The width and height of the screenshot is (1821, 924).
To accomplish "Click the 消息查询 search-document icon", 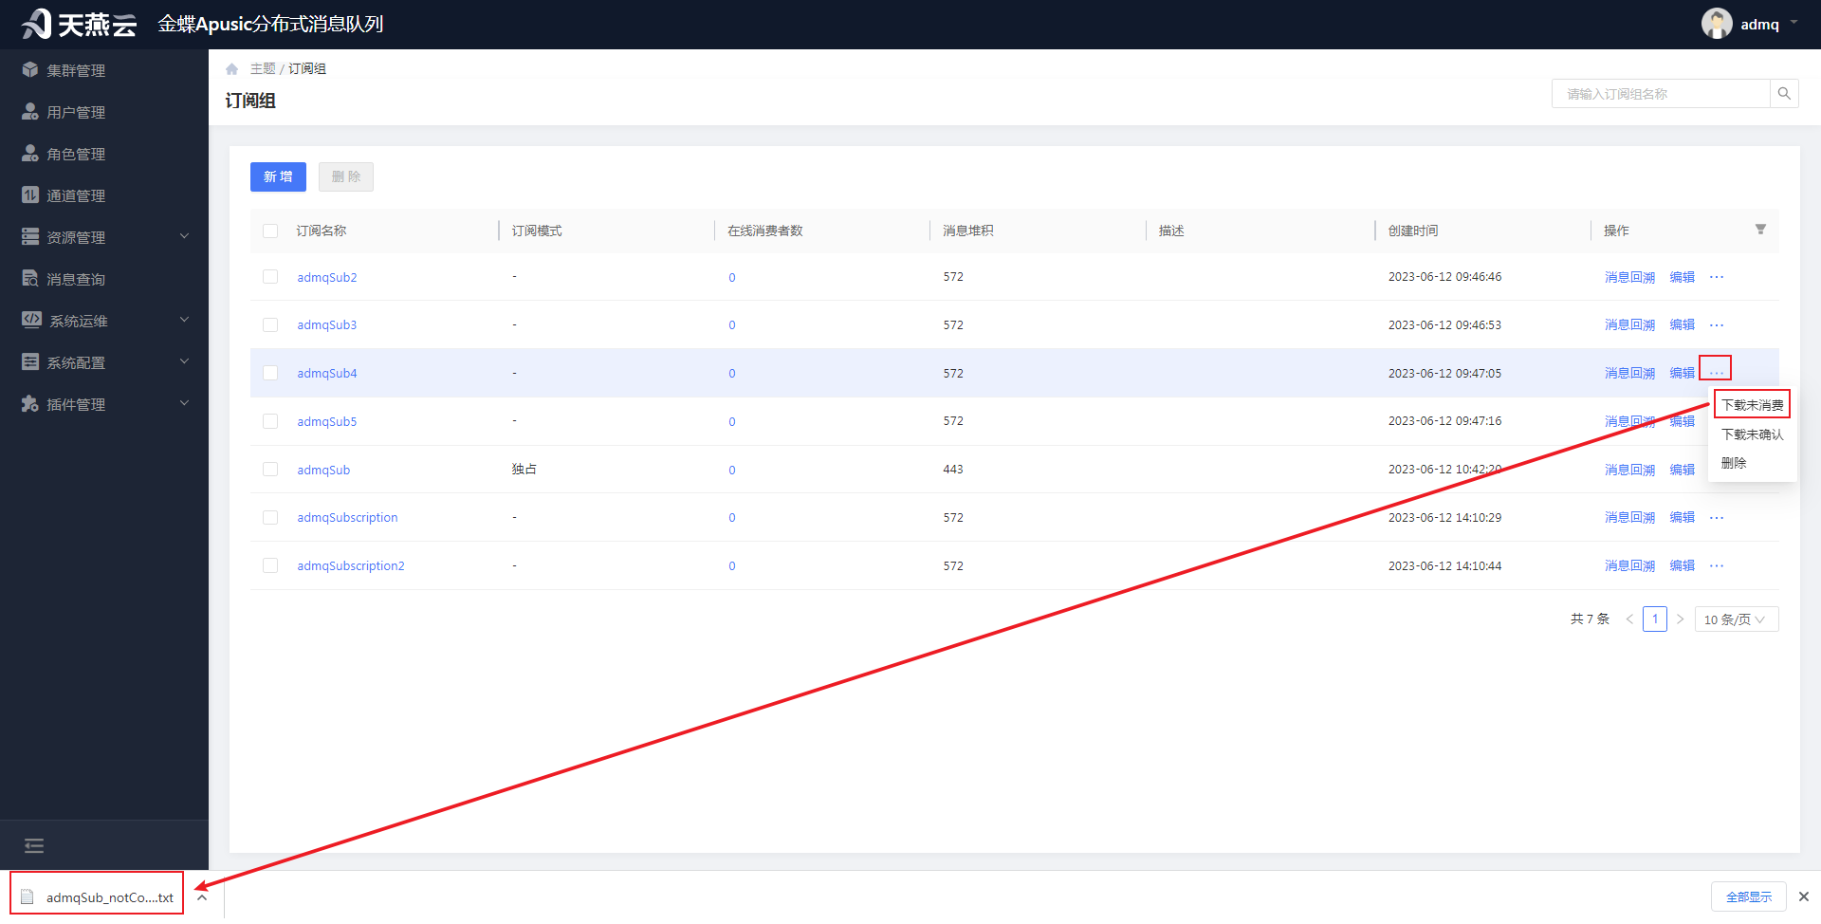I will [30, 278].
